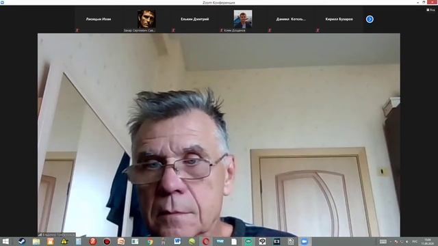Select the Даниил Котель... participant tile
Screen dimensions: 438x246
(x=291, y=19)
